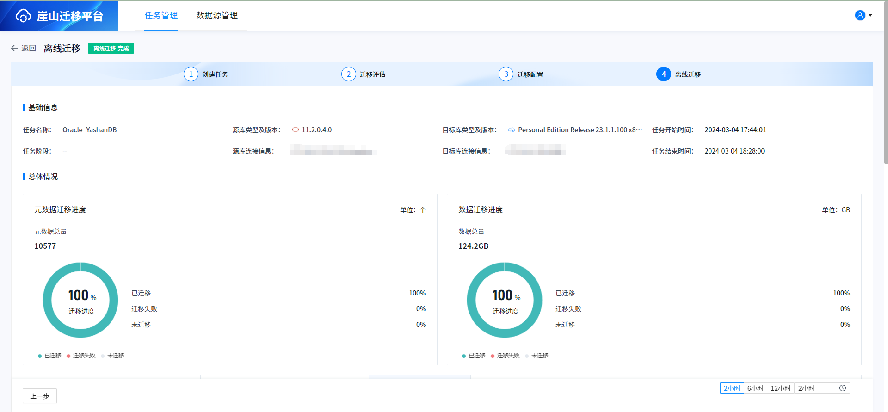
Task: Click the start time 2024-03-04 17:44:01
Action: [735, 130]
